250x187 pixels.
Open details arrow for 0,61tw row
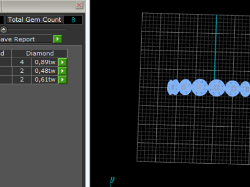pos(63,79)
